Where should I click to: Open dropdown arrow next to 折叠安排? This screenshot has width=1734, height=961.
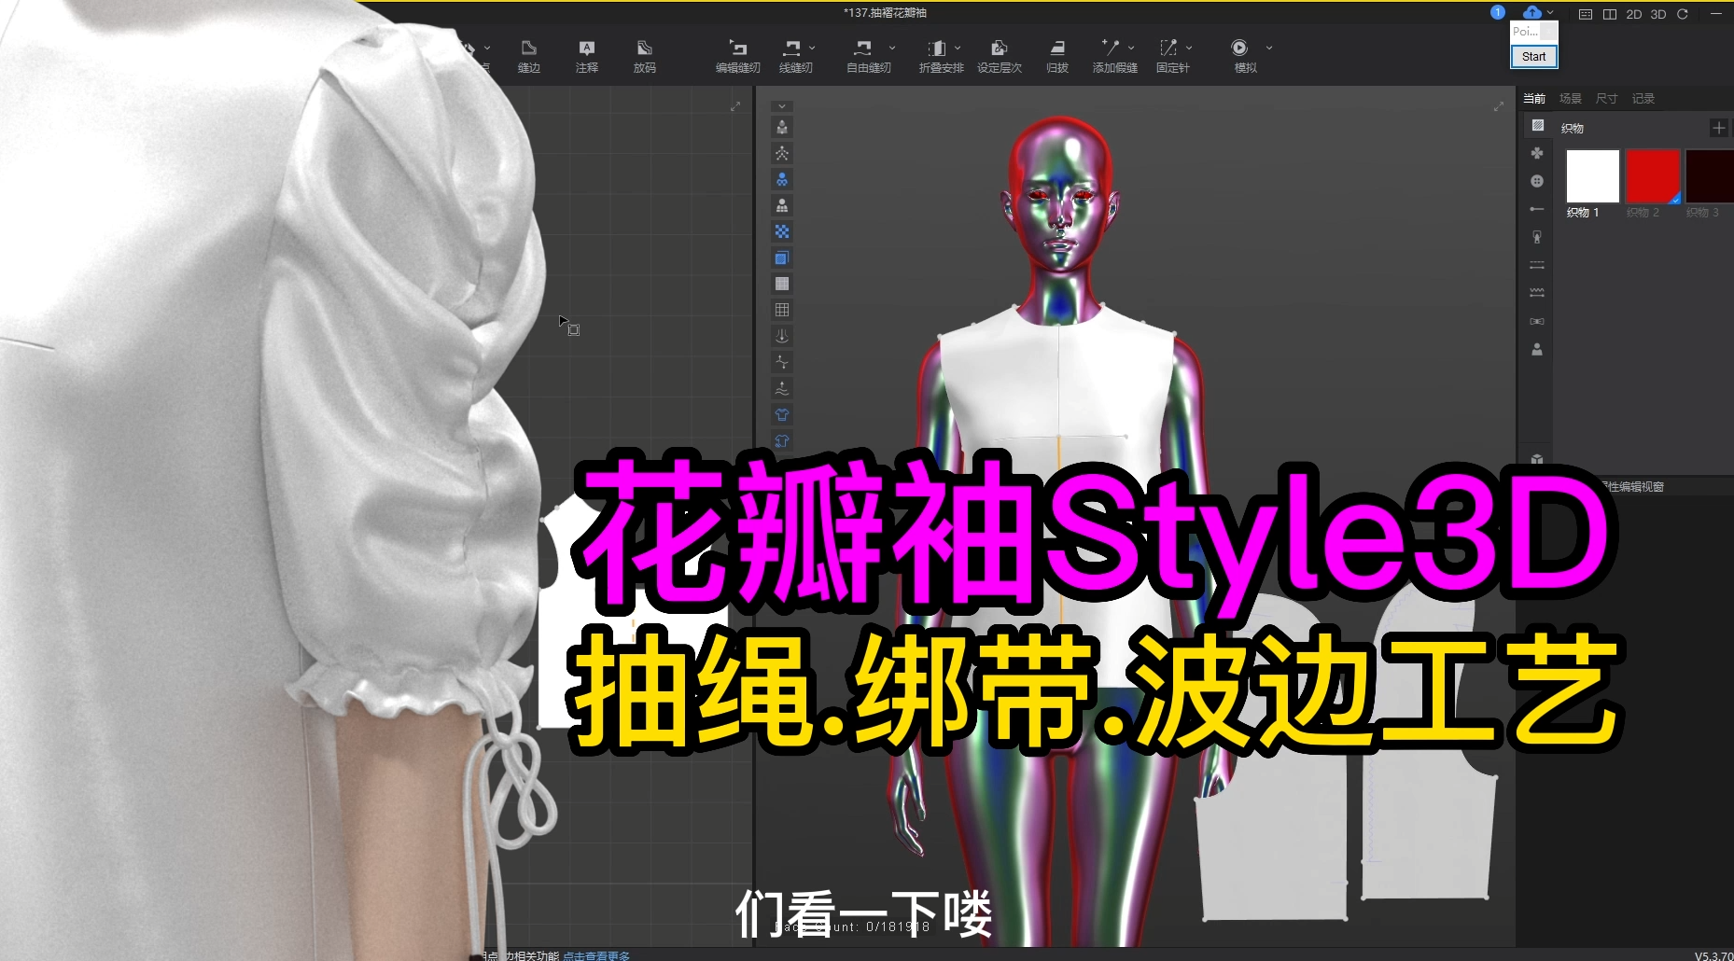[x=958, y=48]
